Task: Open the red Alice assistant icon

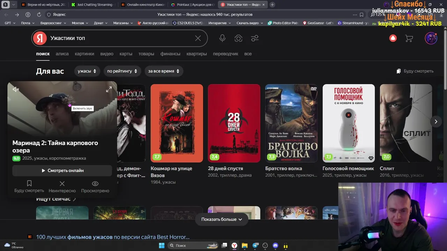Action: pos(393,38)
